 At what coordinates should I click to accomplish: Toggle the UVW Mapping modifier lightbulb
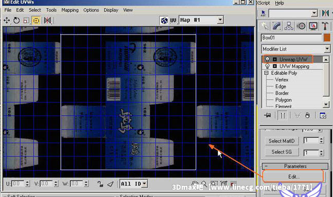[x=267, y=66]
